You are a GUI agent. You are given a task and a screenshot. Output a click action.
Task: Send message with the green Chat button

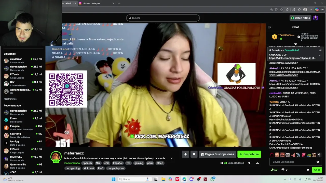tap(317, 170)
